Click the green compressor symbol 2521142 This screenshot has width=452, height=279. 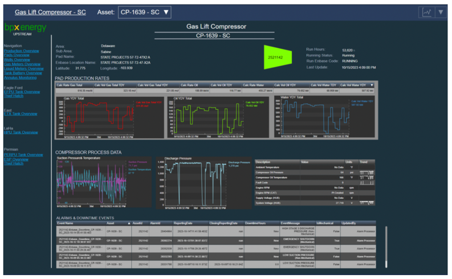point(278,58)
